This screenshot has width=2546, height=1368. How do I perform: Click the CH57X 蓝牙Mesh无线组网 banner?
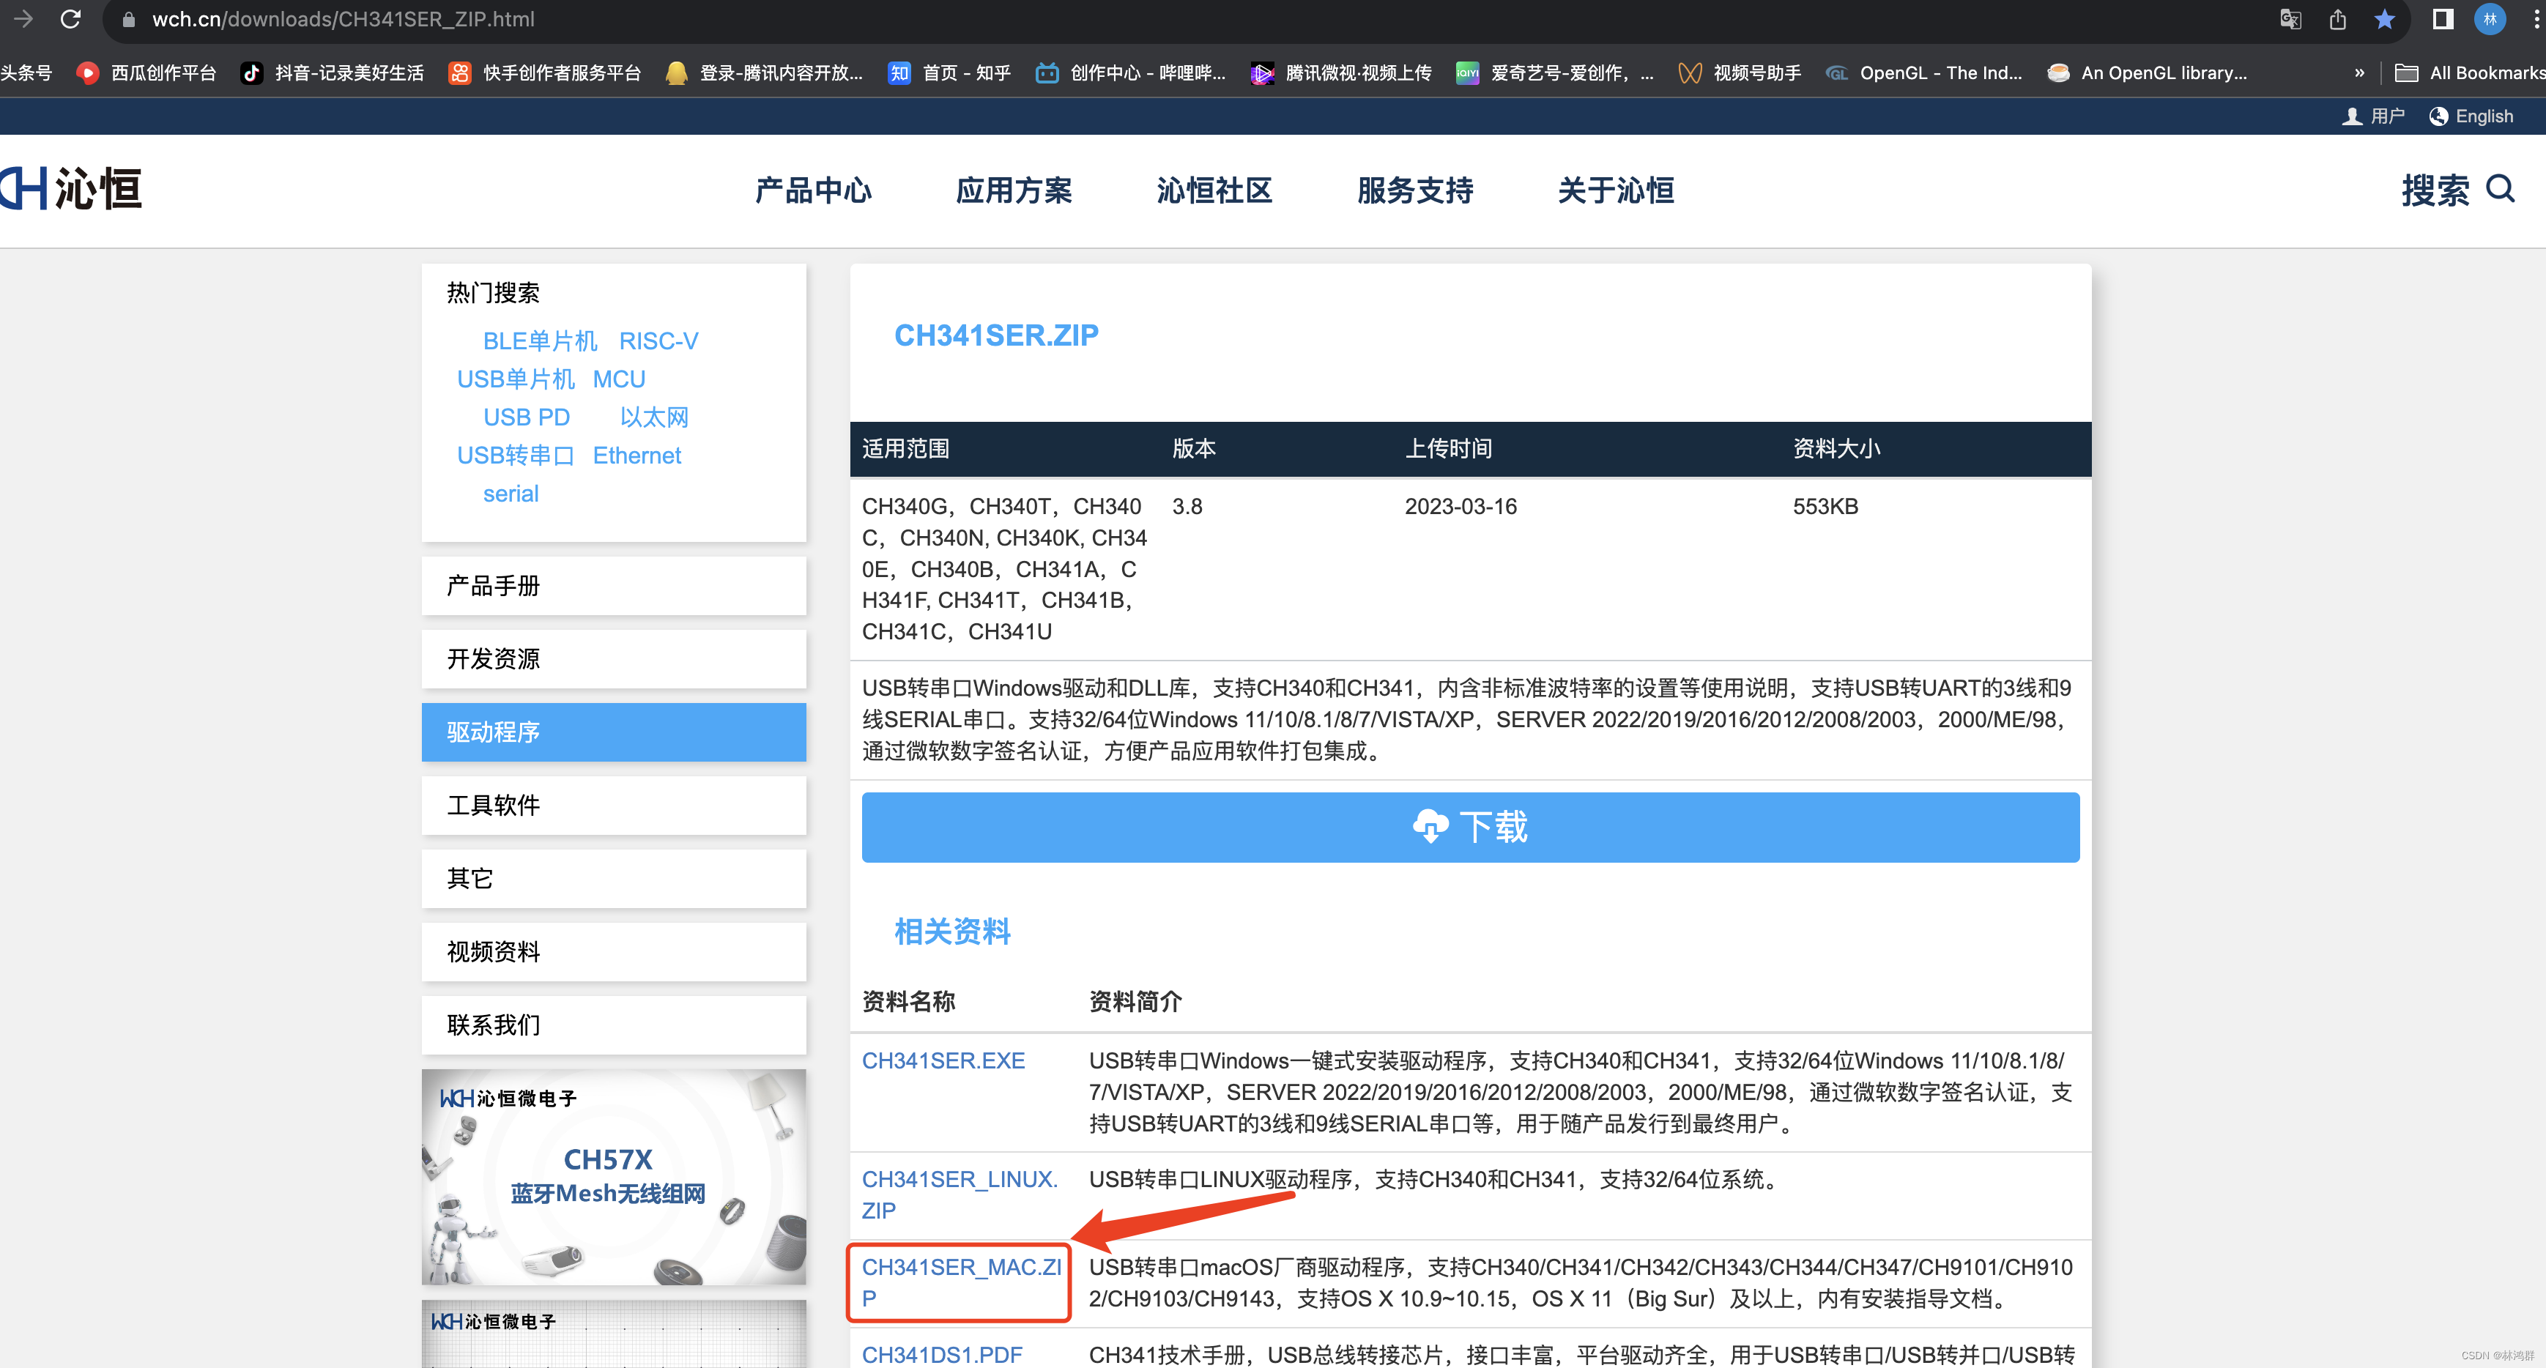pos(614,1176)
